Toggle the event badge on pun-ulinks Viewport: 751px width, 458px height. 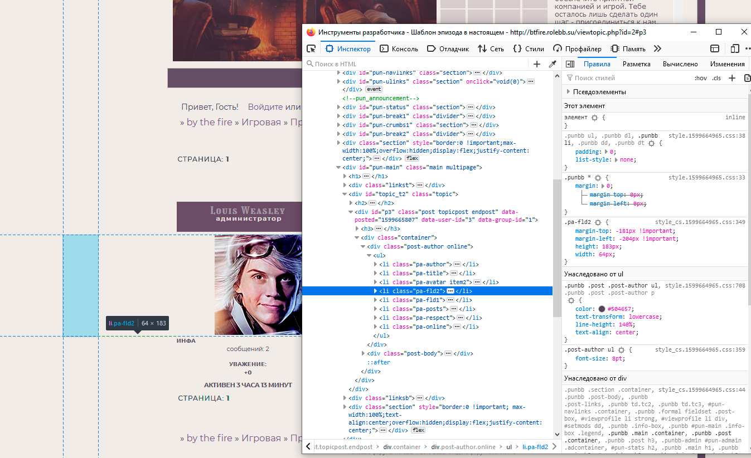[x=374, y=89]
